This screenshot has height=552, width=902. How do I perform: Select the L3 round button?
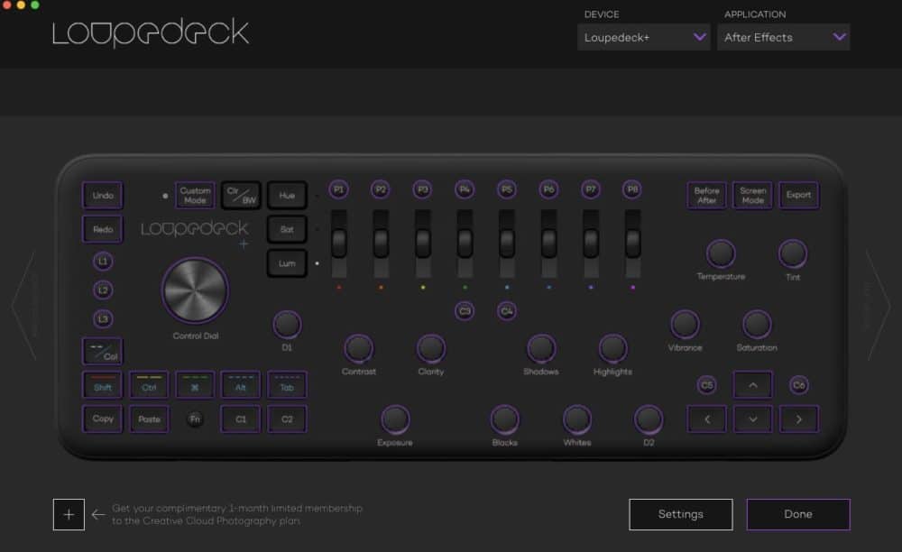click(103, 319)
